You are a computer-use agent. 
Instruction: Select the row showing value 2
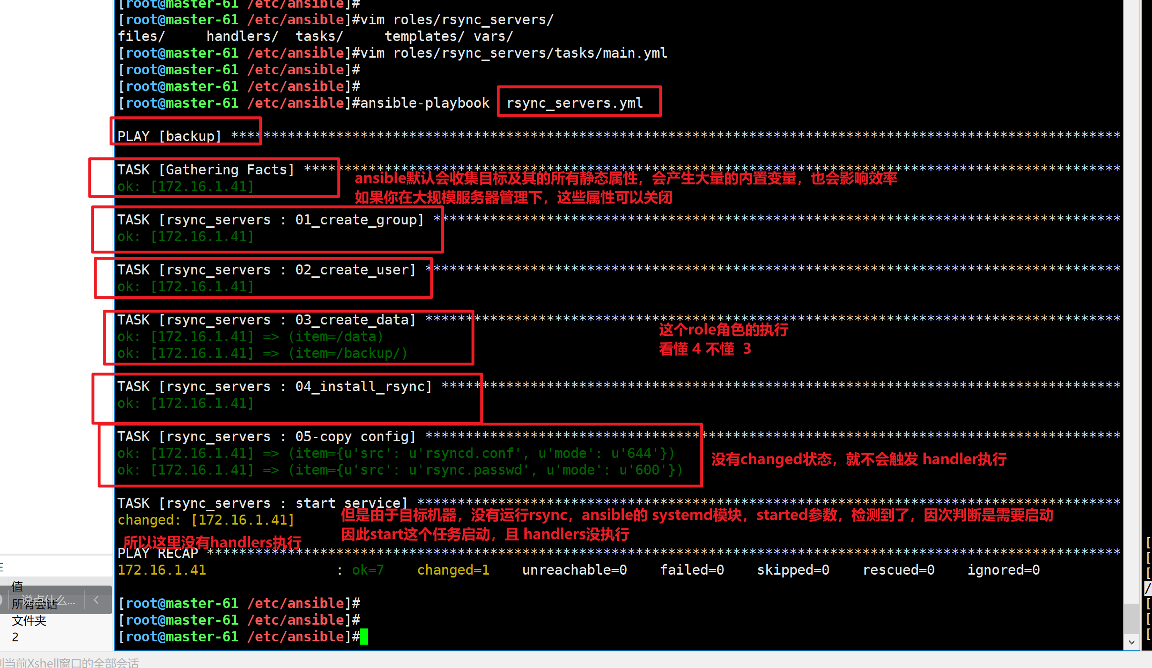15,637
